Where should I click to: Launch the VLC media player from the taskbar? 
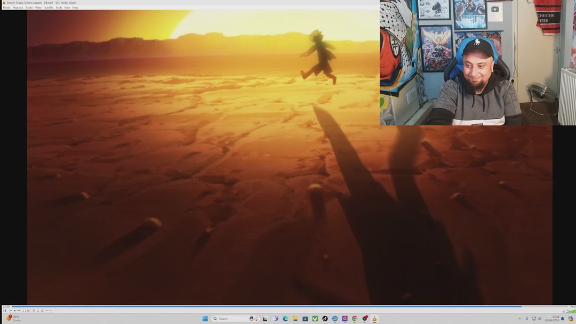374,318
